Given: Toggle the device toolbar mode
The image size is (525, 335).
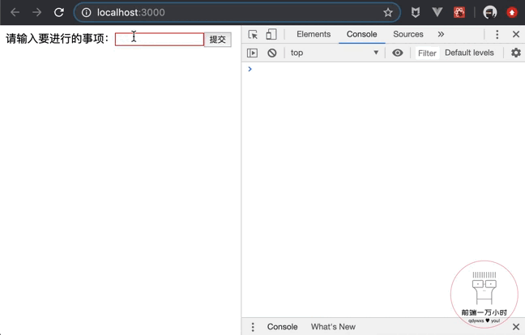Looking at the screenshot, I should pyautogui.click(x=271, y=34).
